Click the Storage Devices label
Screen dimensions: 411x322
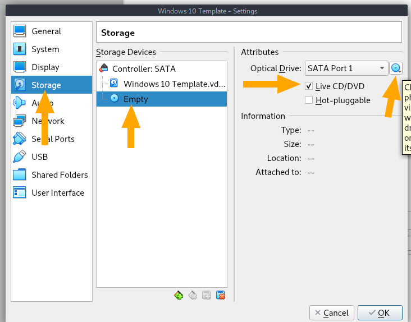click(126, 52)
